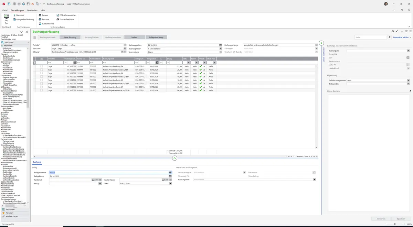This screenshot has height=227, width=413.
Task: Click the Konto Soll search magnifier
Action: [93, 180]
